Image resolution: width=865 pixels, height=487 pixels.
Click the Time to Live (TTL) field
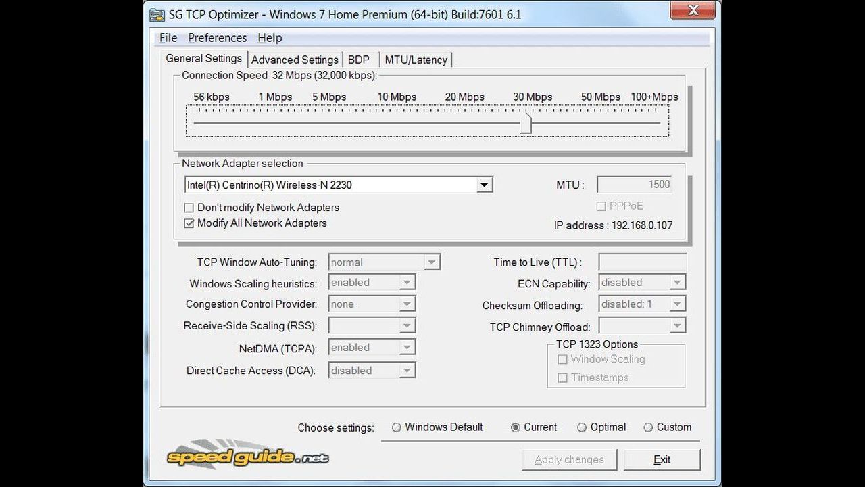click(x=642, y=262)
